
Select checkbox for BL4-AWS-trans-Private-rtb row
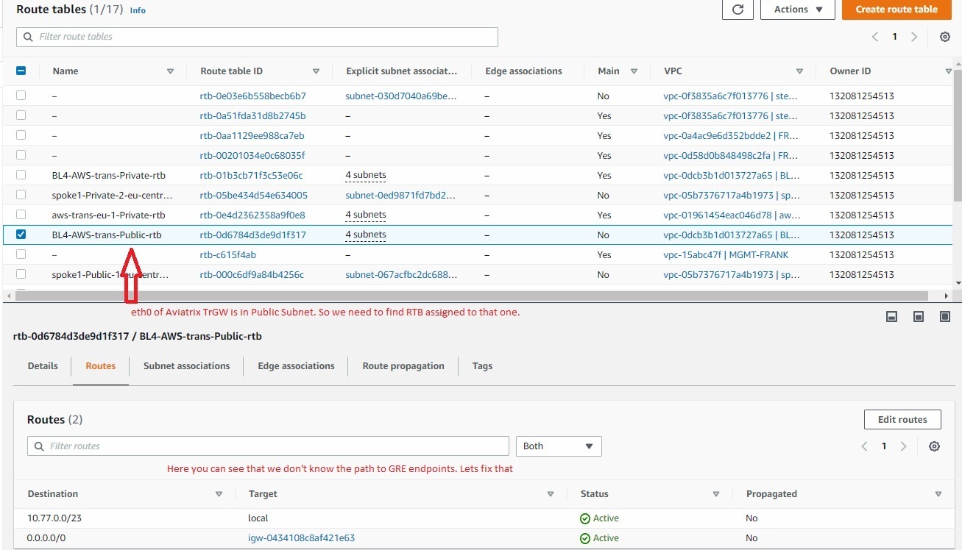click(x=21, y=175)
